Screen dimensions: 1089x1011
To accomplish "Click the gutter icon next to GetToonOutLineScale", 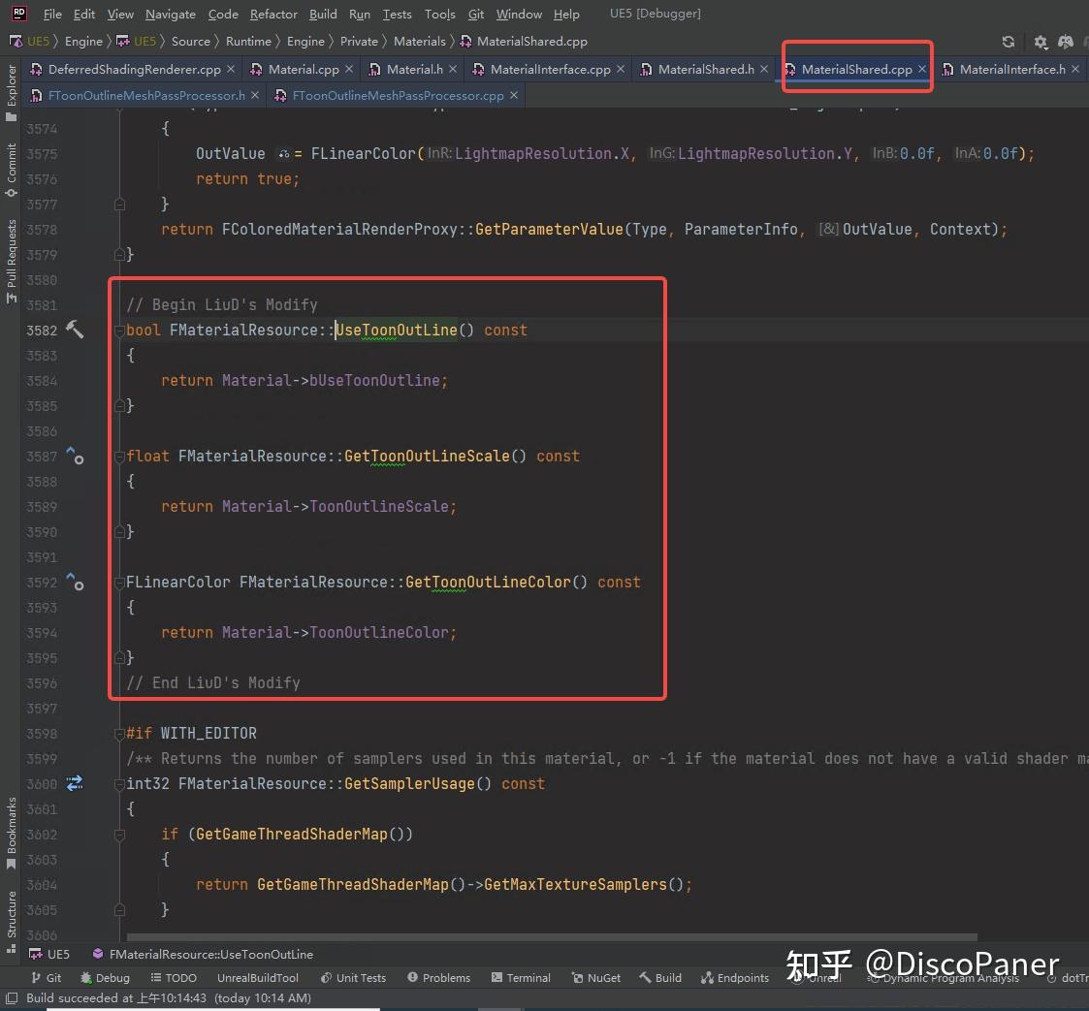I will 75,457.
